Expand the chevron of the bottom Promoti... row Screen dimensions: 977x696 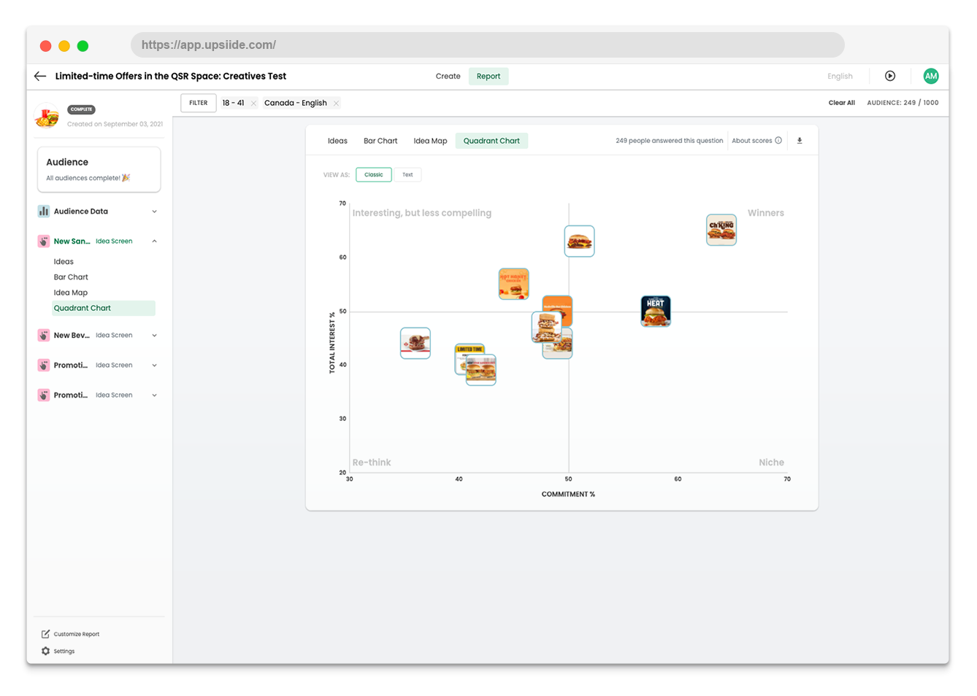pos(154,395)
